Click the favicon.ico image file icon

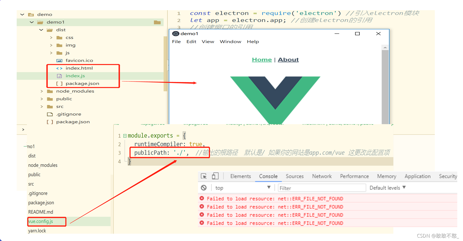(59, 61)
